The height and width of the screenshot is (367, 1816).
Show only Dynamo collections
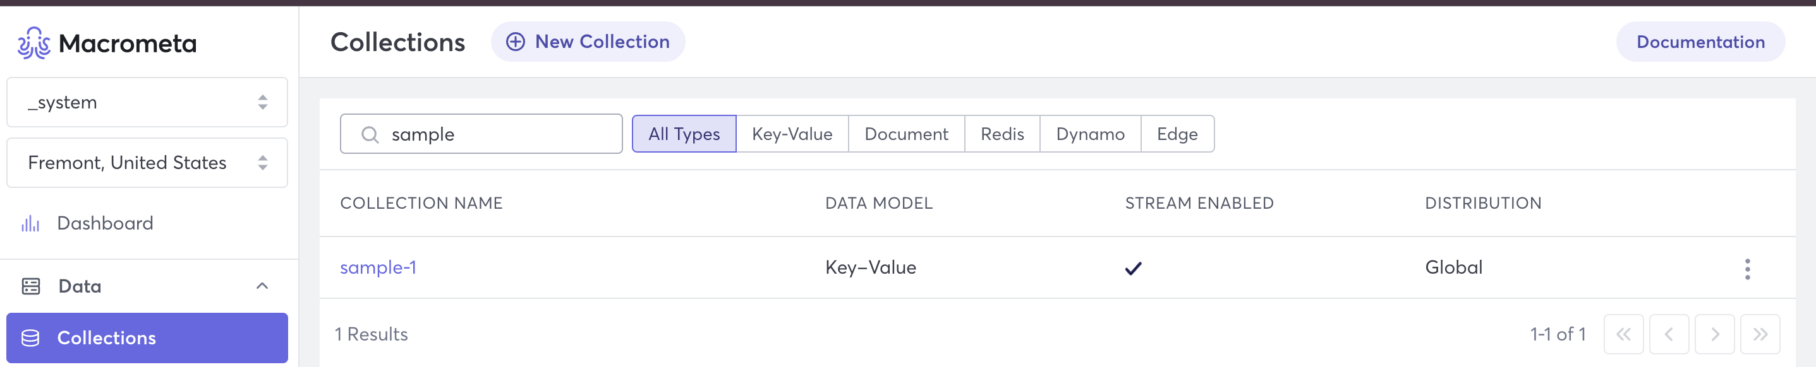[x=1090, y=134]
